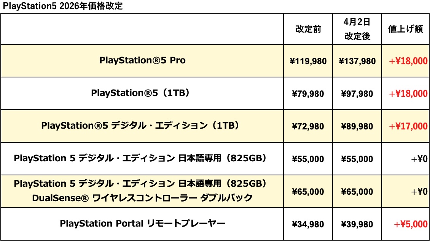Click the DualSense® ワイヤレスコントローラー ダブルパック text
Screen dimensions: 430x241
point(142,198)
